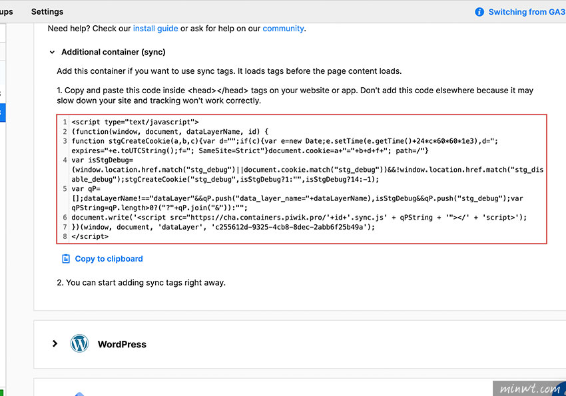Click the script type line in code box
The width and height of the screenshot is (566, 396).
(135, 122)
